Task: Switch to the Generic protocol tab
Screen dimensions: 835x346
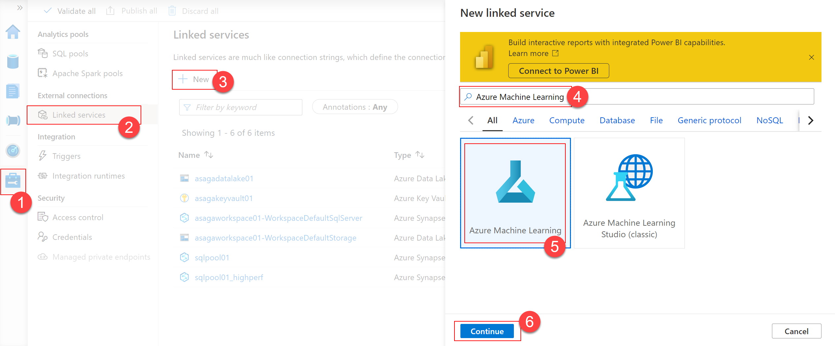Action: tap(709, 120)
